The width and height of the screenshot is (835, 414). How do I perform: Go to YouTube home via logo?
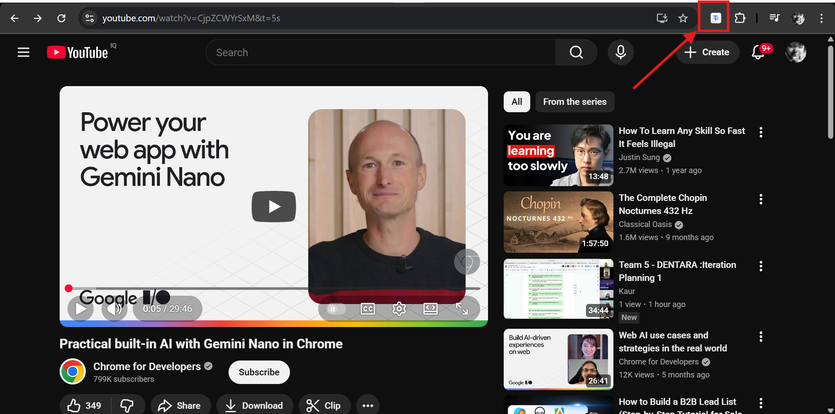[x=77, y=52]
